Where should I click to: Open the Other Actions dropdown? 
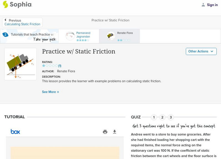point(201,51)
